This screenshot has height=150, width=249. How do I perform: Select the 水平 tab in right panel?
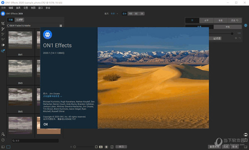pos(206,20)
